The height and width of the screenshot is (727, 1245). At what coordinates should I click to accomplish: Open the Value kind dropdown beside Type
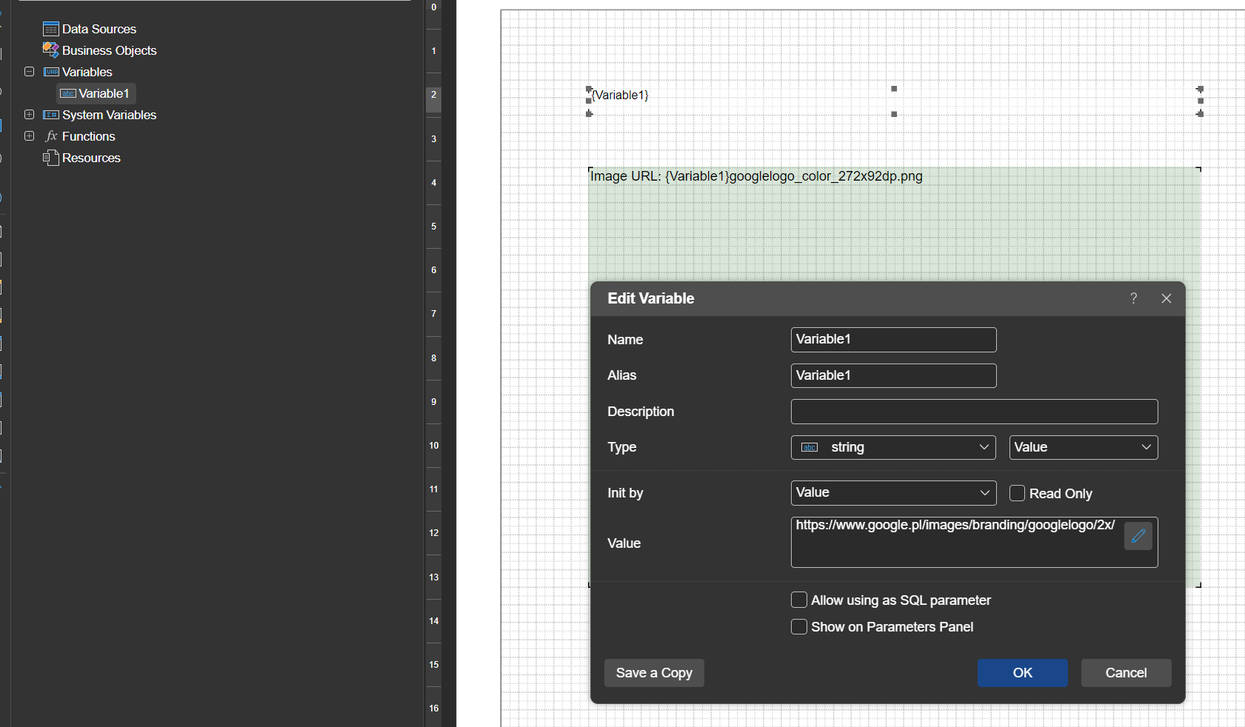point(1084,447)
